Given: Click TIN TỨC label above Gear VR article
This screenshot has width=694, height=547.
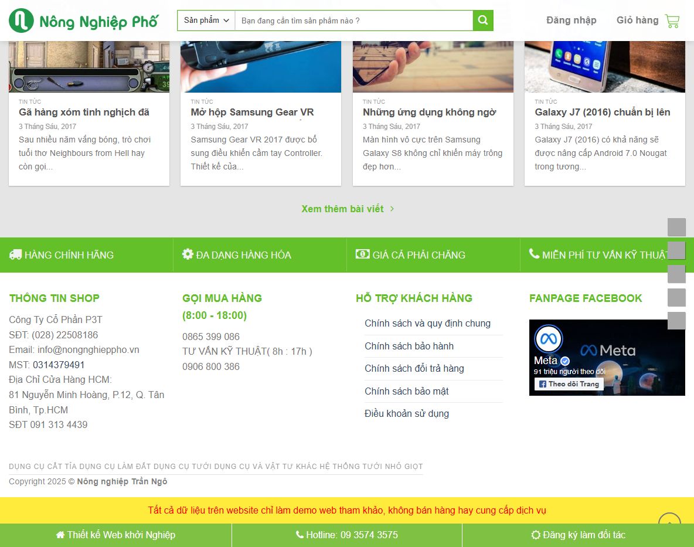Looking at the screenshot, I should (202, 102).
